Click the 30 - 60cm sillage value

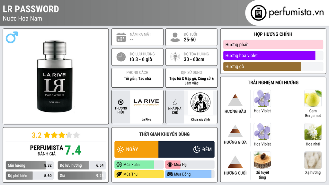click(x=194, y=59)
